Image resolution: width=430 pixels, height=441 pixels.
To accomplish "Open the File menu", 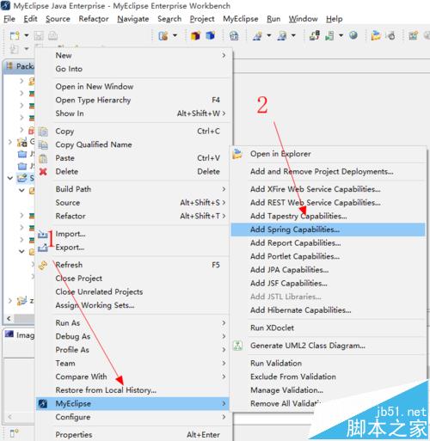I will click(x=9, y=19).
